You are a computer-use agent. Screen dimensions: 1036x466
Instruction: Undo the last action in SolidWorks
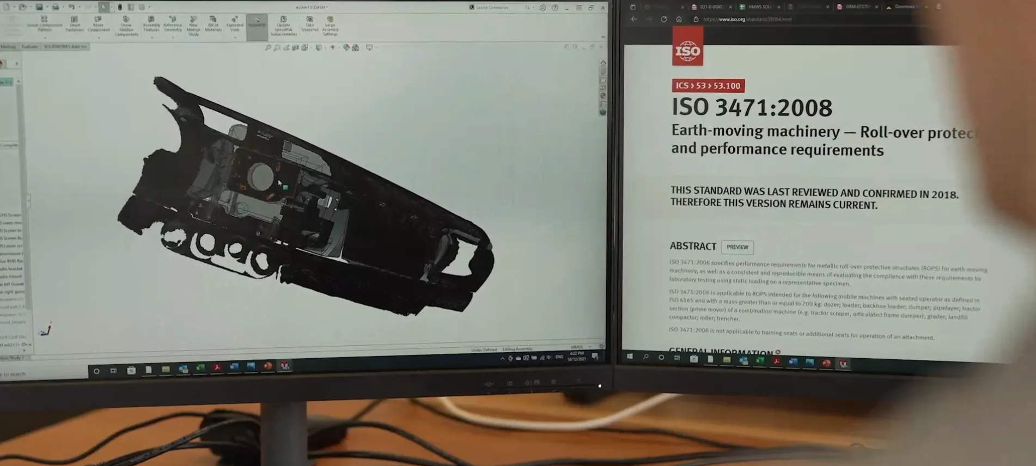[71, 7]
